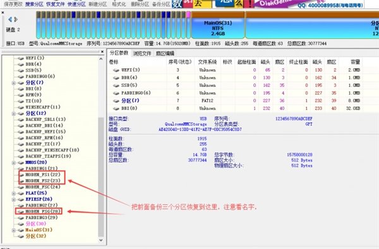Click 删除分区 in the toolbar
The width and height of the screenshot is (379, 249).
(x=140, y=4)
